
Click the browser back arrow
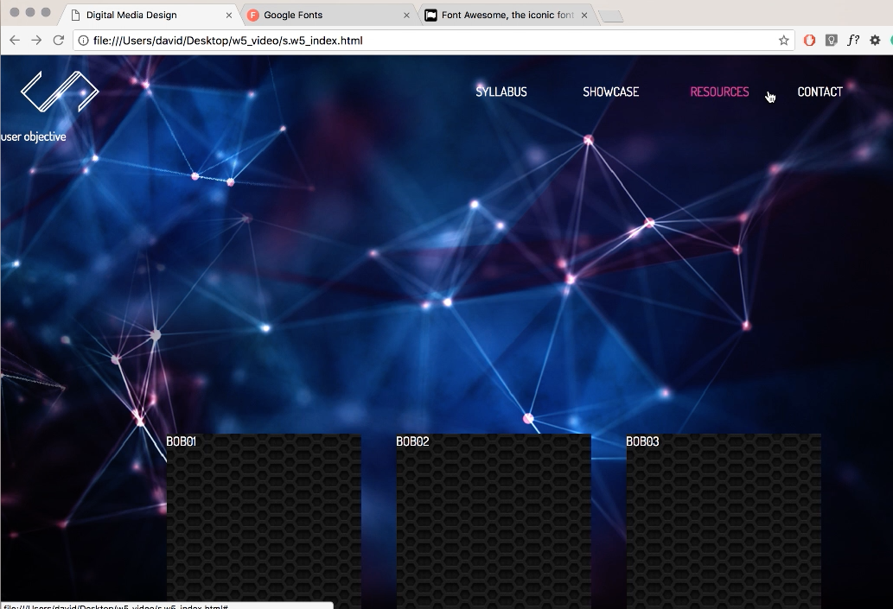[x=15, y=40]
